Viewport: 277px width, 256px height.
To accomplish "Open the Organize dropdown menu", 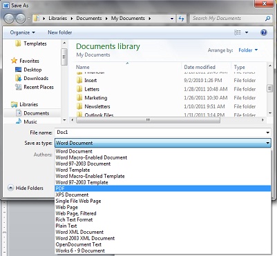I will point(22,32).
